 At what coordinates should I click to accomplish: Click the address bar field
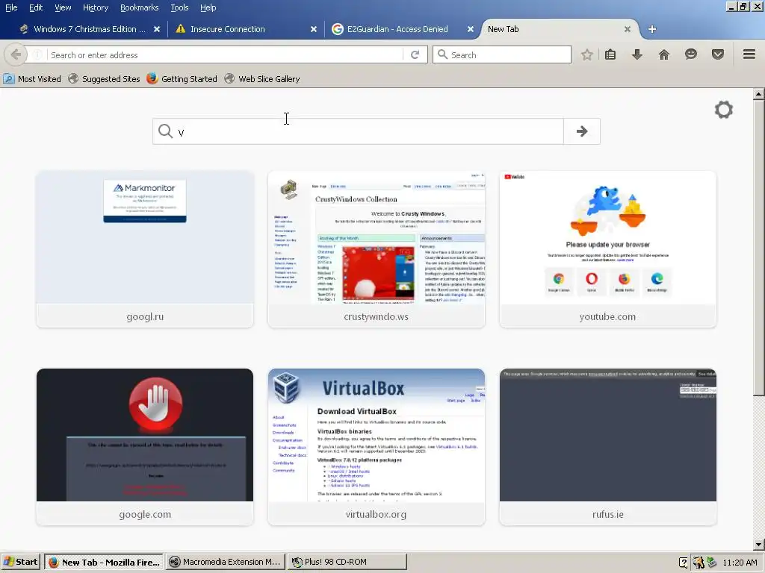pyautogui.click(x=224, y=55)
